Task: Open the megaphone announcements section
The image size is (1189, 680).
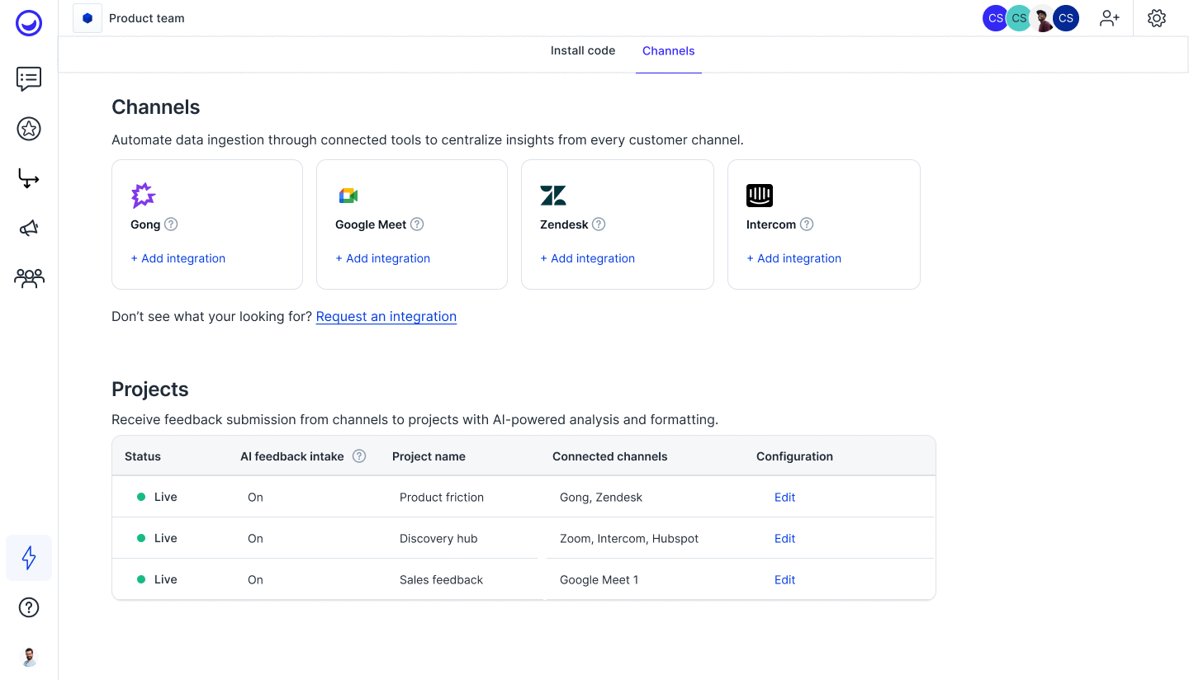Action: (x=28, y=228)
